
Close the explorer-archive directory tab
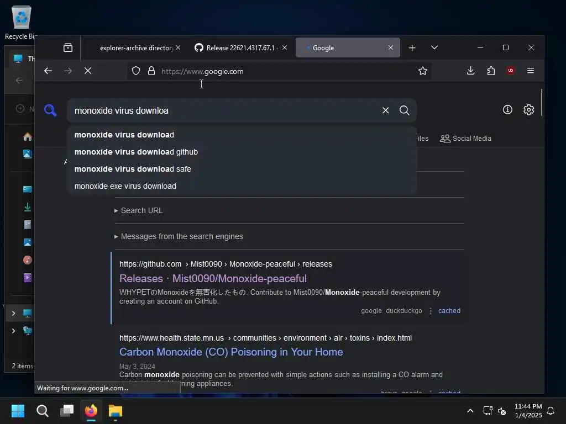[178, 47]
